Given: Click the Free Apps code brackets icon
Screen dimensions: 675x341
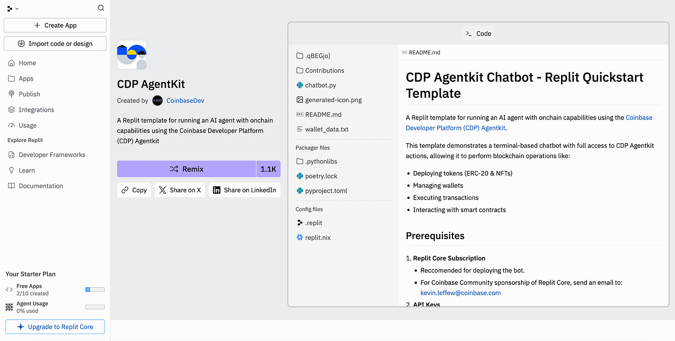Looking at the screenshot, I should [9, 290].
